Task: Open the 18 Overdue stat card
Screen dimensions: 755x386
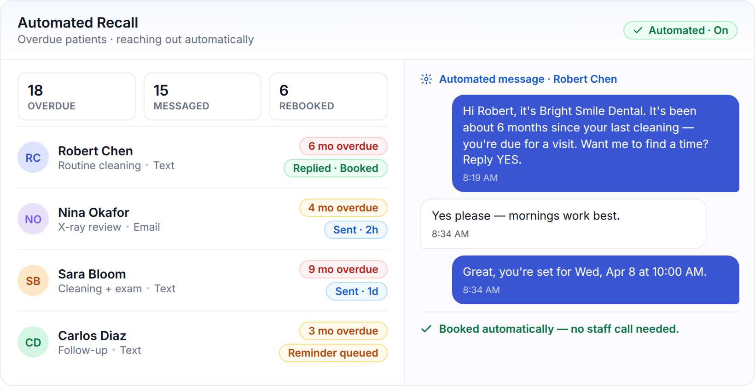Action: 77,96
